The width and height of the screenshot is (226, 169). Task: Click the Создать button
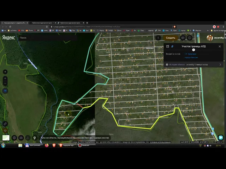[x=170, y=38]
